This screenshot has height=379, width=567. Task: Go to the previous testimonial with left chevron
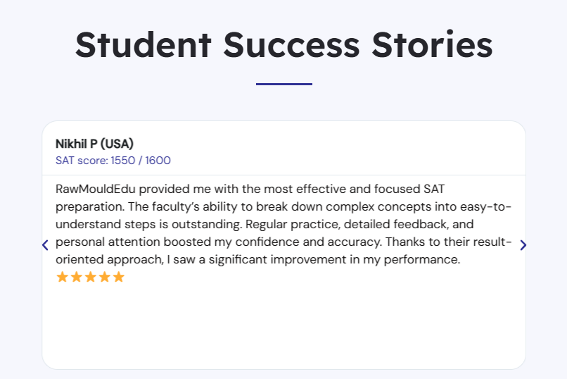45,245
